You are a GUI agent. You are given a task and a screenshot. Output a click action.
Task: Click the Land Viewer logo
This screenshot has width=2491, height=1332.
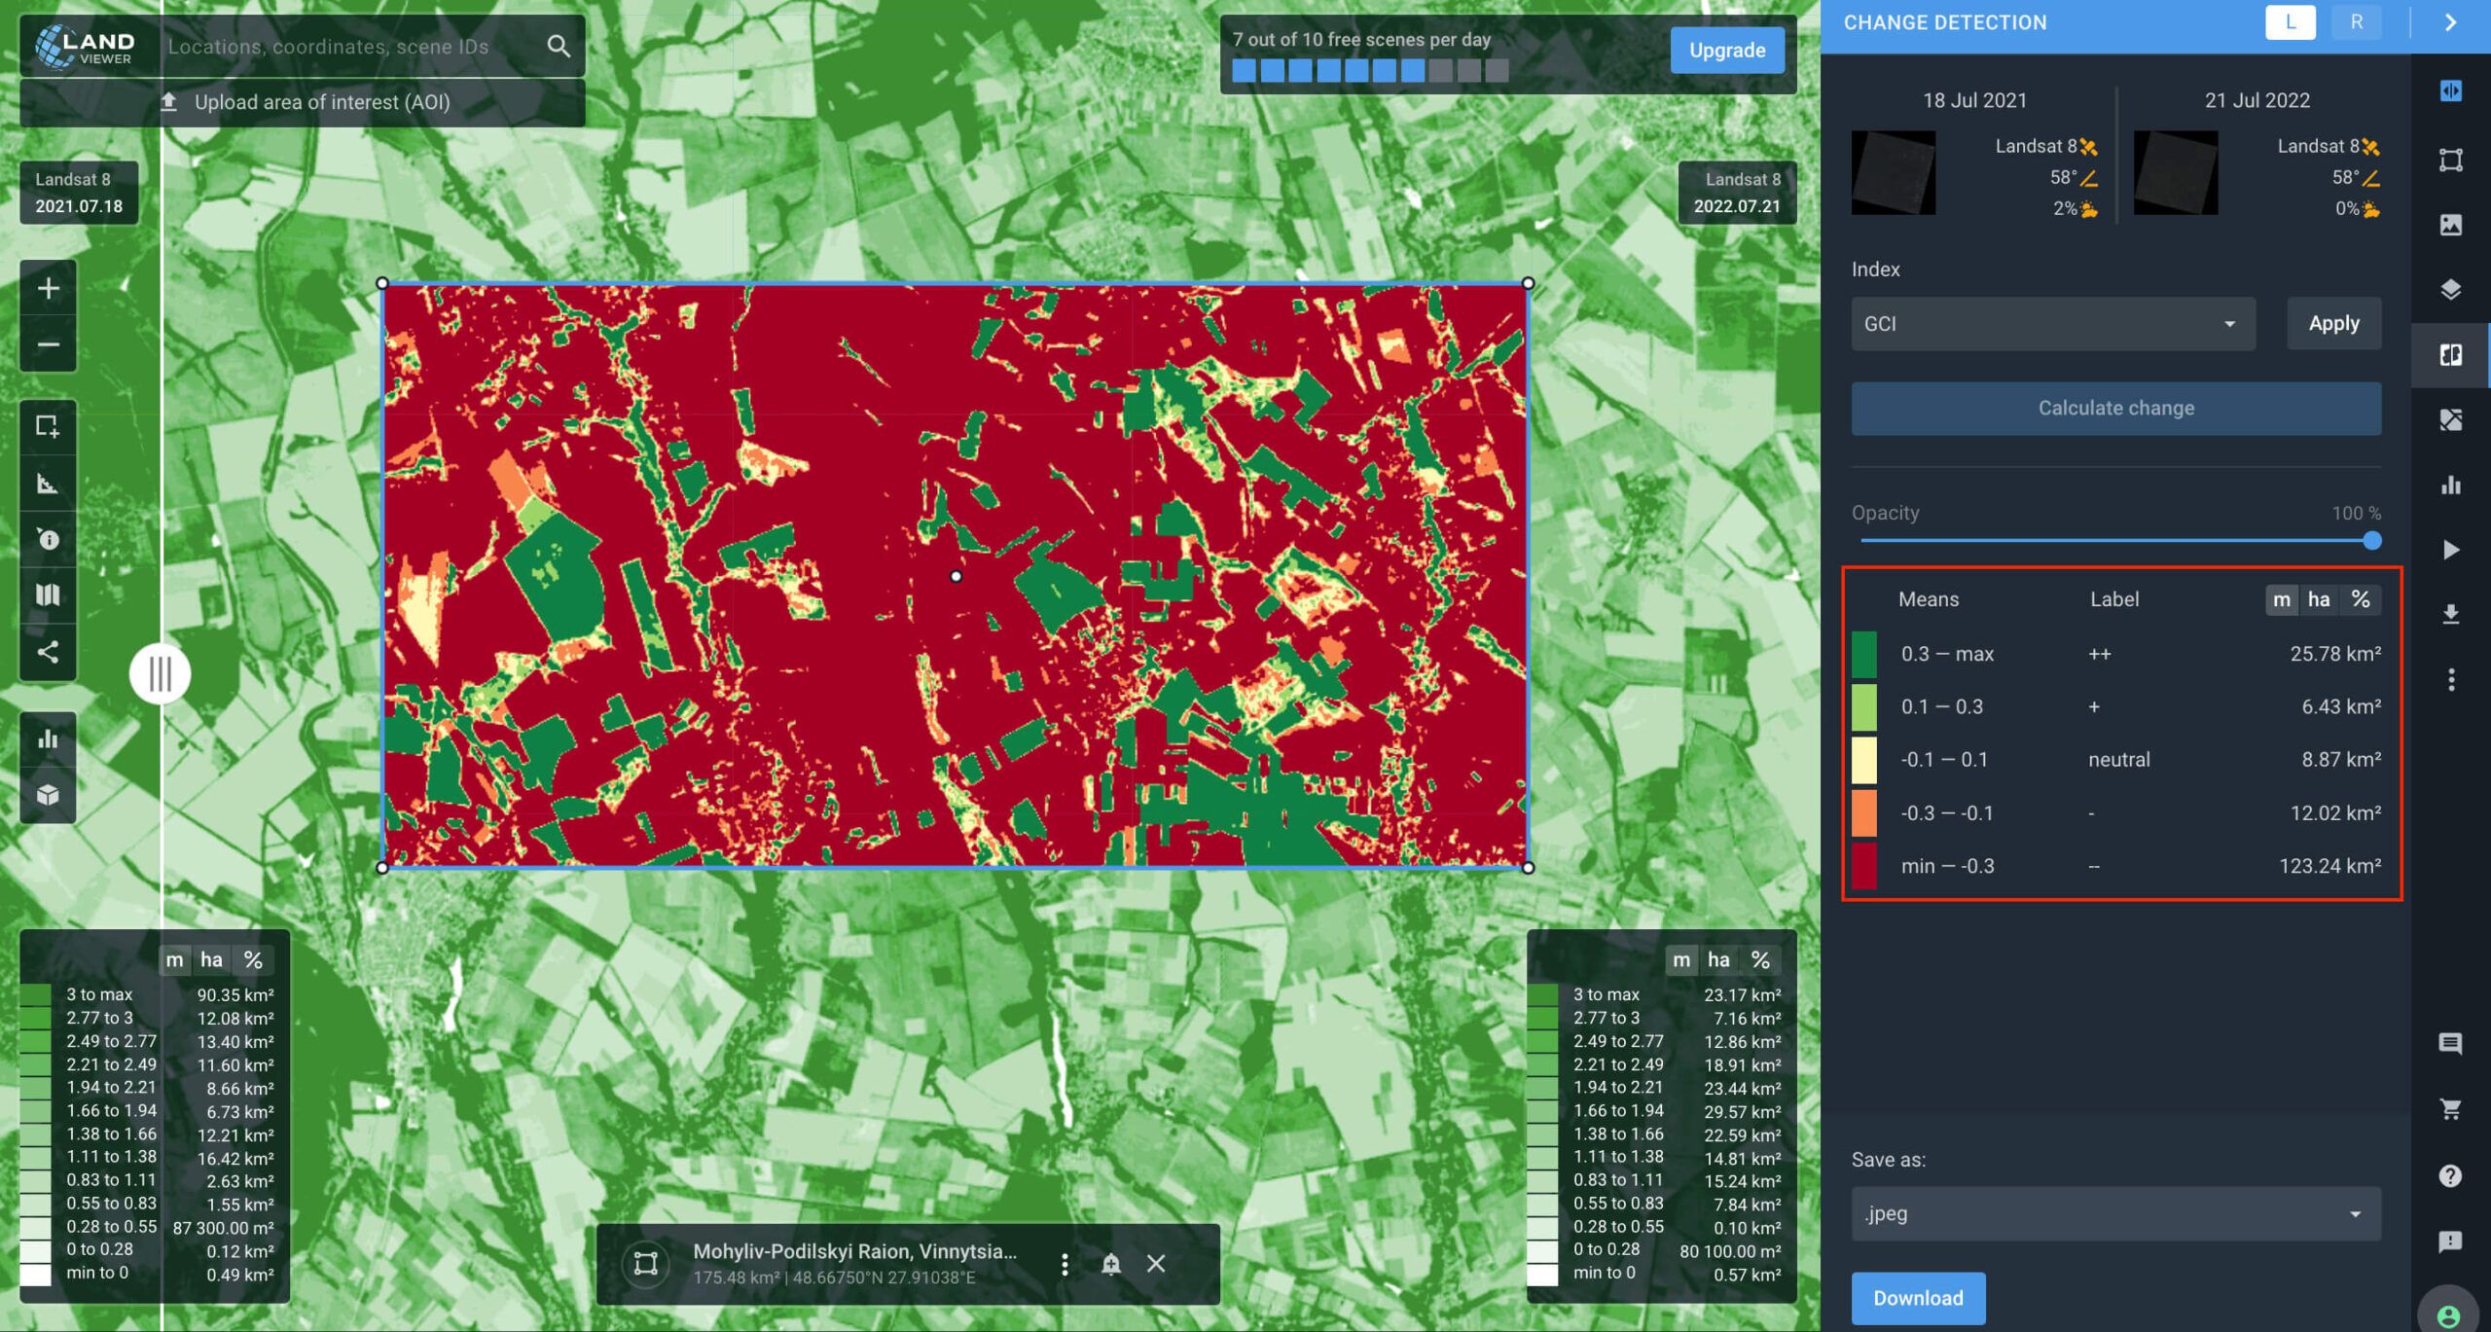point(87,46)
